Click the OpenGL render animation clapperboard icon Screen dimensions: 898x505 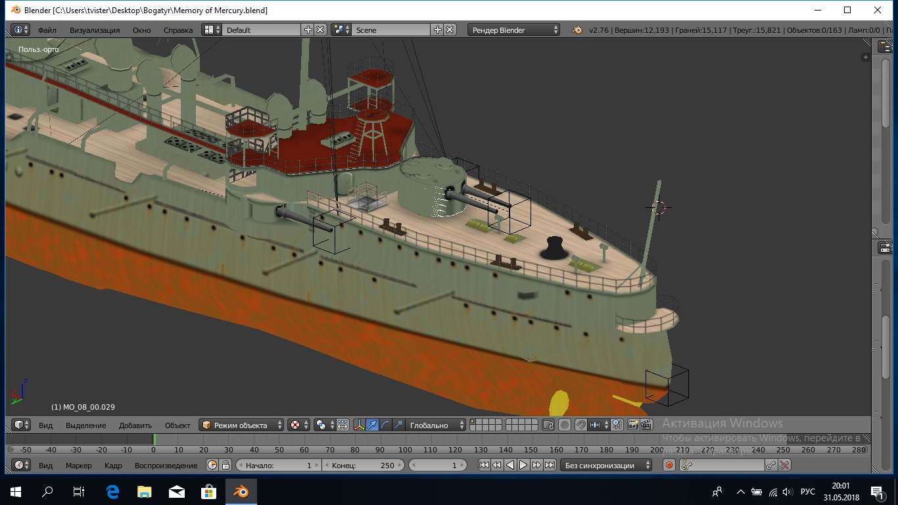click(647, 425)
